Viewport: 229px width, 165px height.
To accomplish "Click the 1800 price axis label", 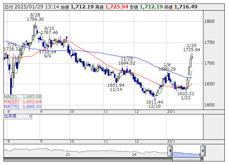I will 209,21.
